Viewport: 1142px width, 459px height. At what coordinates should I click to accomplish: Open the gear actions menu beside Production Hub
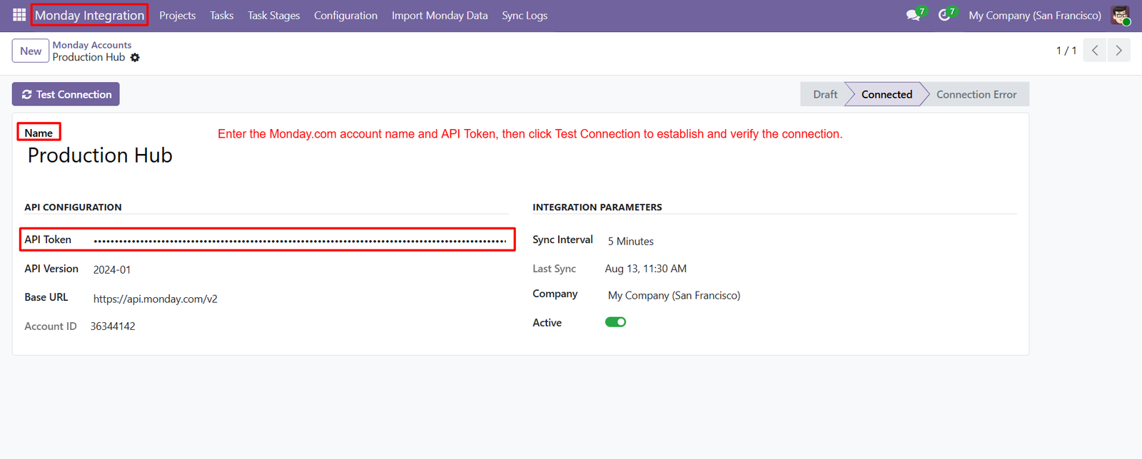[135, 58]
